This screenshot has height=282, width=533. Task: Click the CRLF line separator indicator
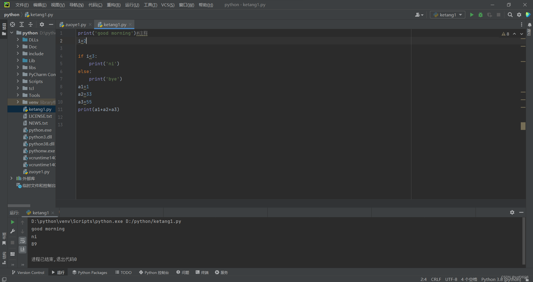pyautogui.click(x=436, y=279)
